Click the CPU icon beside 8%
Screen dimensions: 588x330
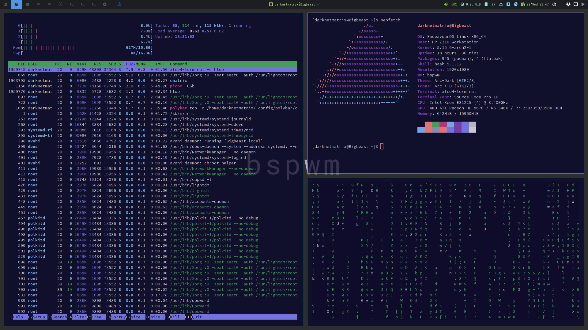pos(486,4)
